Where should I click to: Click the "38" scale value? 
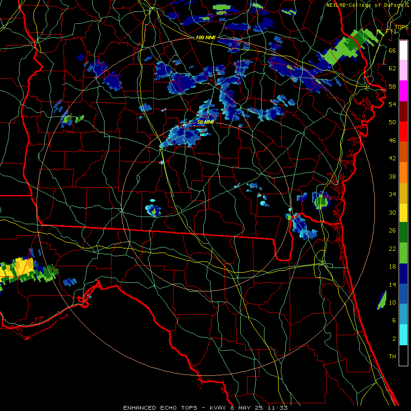pyautogui.click(x=392, y=176)
